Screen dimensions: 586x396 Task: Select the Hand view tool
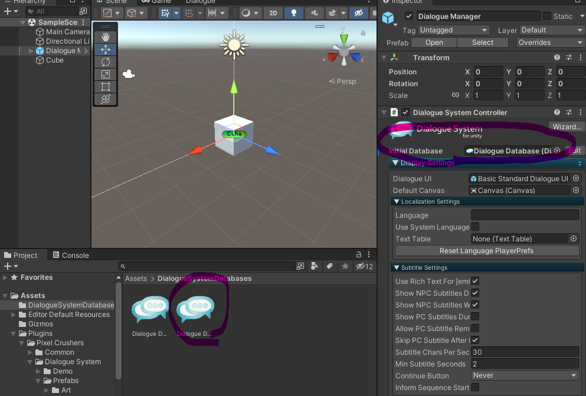106,37
